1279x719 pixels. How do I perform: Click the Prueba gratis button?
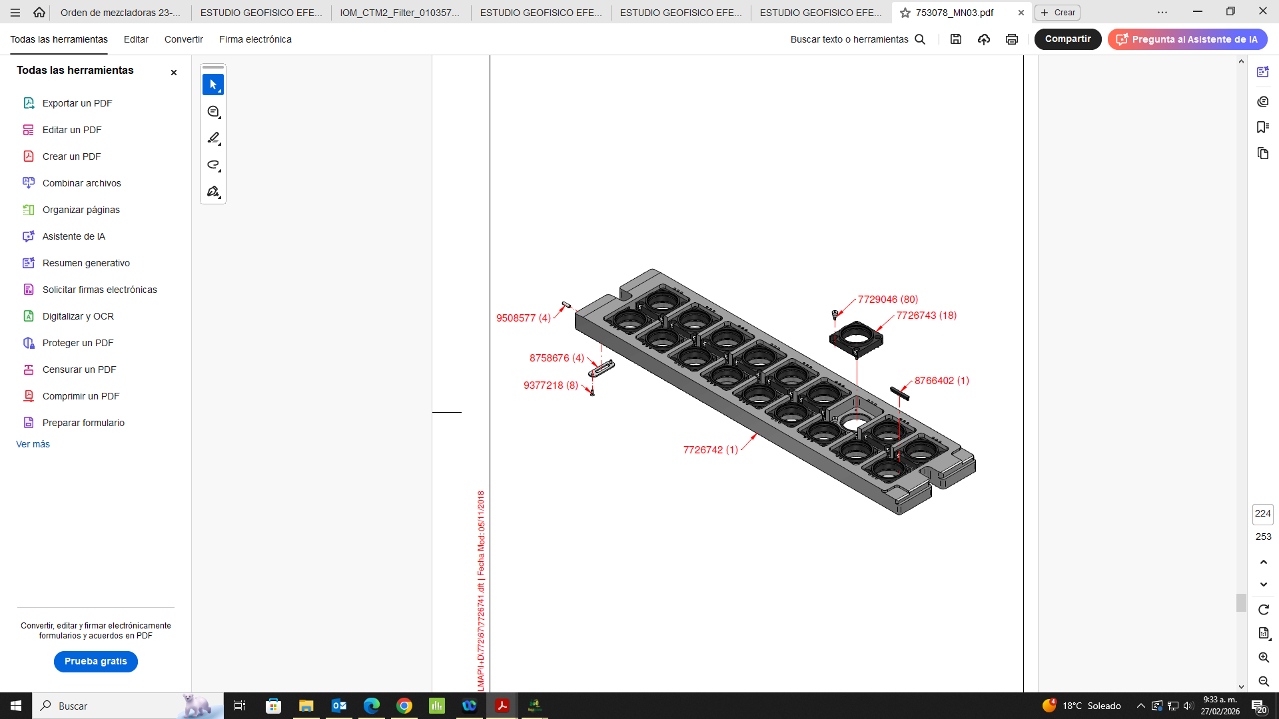pos(95,661)
